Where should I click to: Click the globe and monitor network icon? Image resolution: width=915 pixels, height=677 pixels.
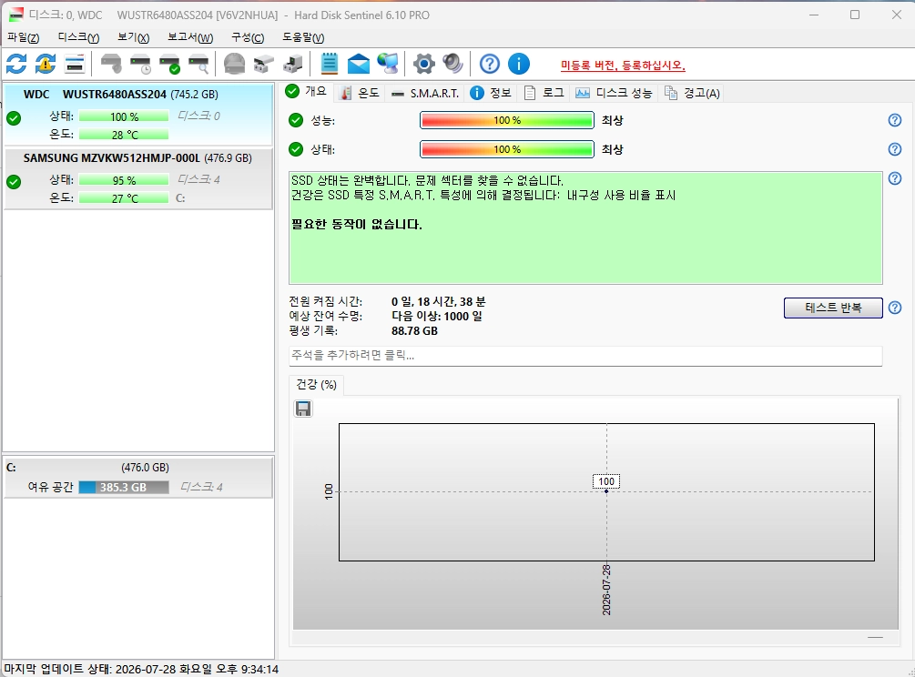[x=388, y=64]
